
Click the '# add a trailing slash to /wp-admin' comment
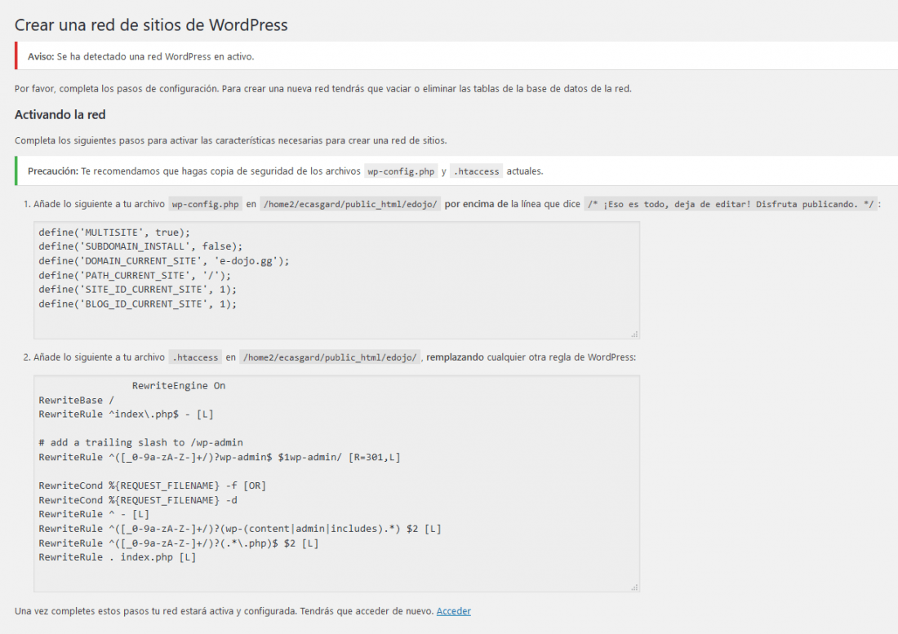coord(141,442)
